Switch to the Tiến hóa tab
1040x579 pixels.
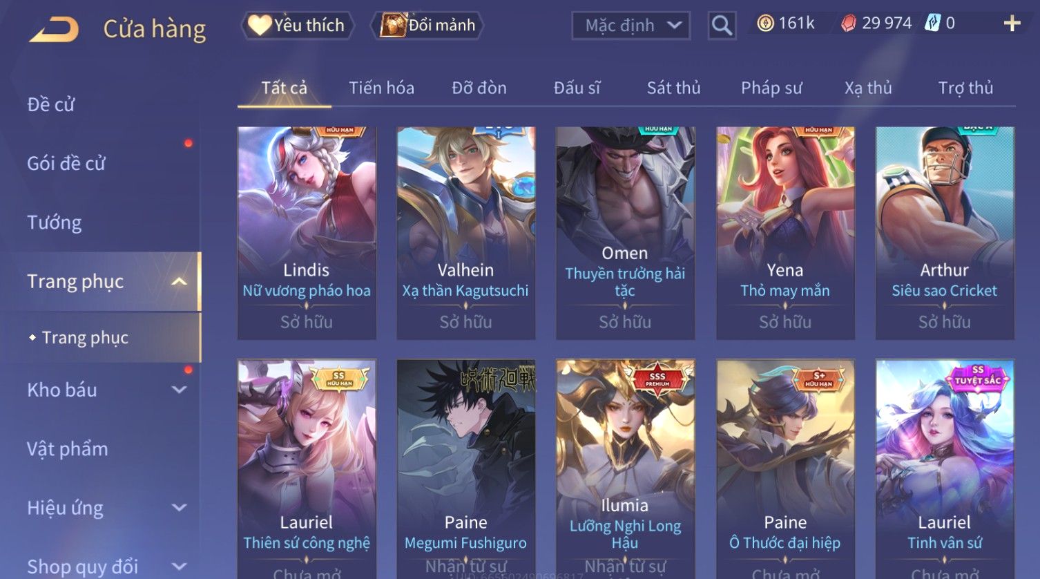point(381,88)
